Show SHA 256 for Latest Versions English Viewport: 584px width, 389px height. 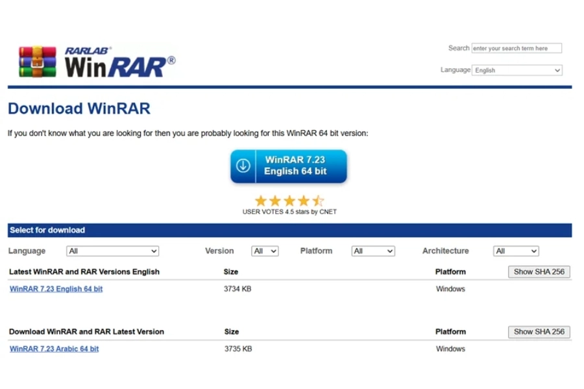pos(539,272)
